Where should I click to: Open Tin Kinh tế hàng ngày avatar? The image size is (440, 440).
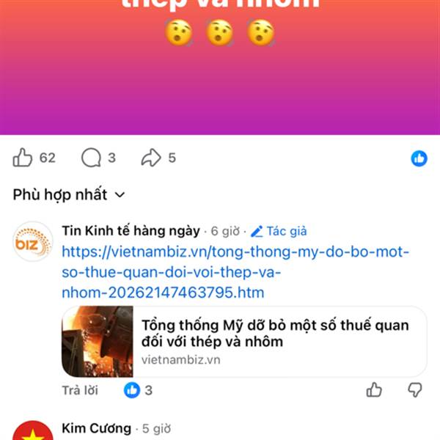[33, 241]
